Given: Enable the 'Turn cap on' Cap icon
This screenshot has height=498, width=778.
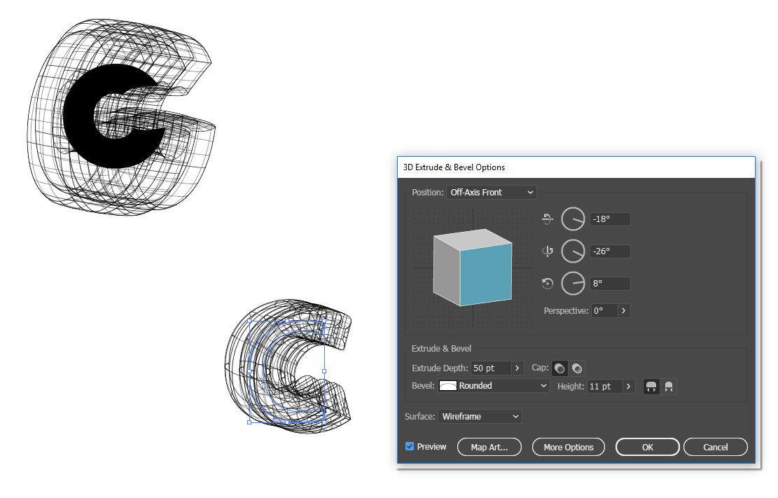Looking at the screenshot, I should click(559, 368).
